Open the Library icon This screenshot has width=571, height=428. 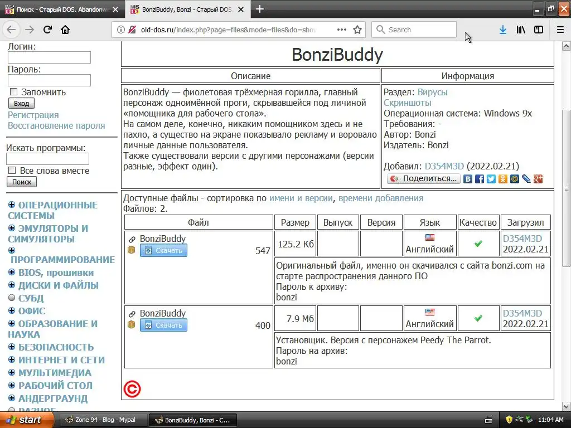click(521, 30)
